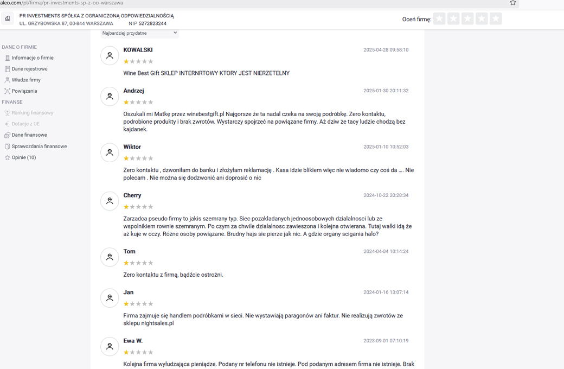This screenshot has height=369, width=564.
Task: Click the browser address bar URL
Action: (61, 3)
